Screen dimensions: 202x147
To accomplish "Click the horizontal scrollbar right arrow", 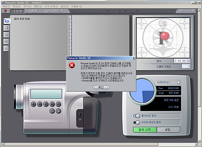I will click(196, 144).
